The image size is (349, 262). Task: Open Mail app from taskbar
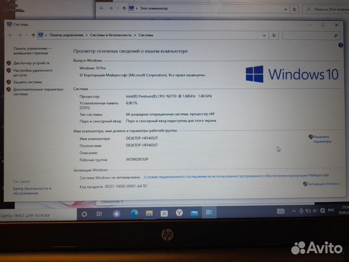tap(194, 213)
